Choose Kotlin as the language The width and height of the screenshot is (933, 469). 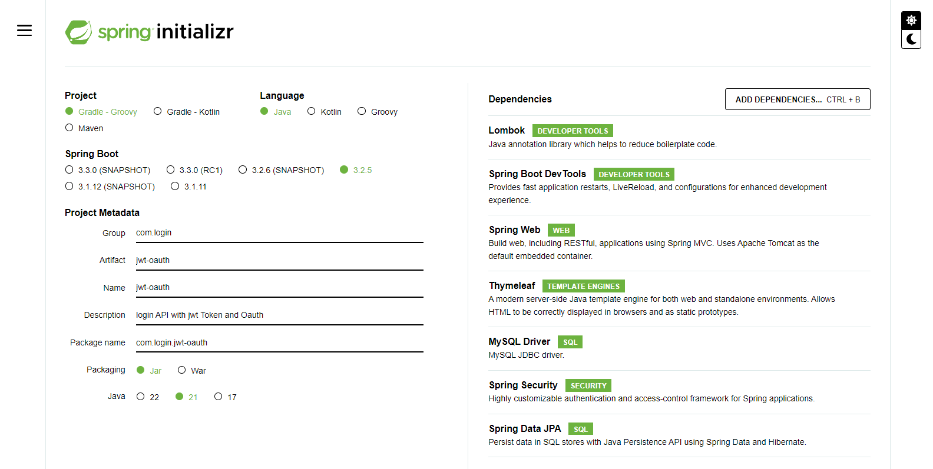click(x=325, y=112)
